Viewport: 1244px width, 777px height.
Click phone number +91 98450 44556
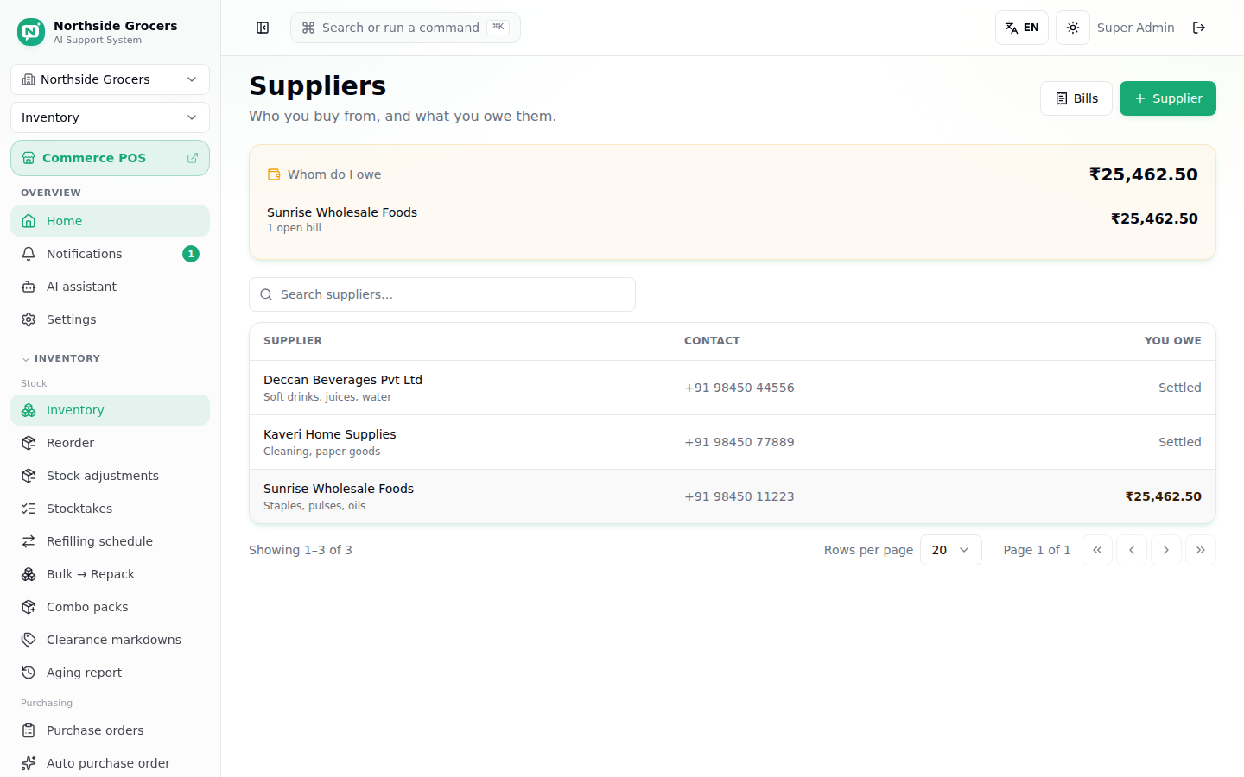point(739,388)
